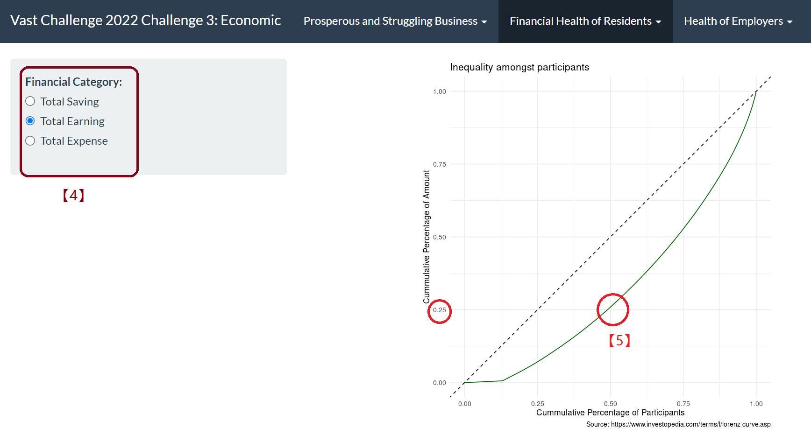
Task: Click the red annotation marker 4
Action: tap(73, 195)
